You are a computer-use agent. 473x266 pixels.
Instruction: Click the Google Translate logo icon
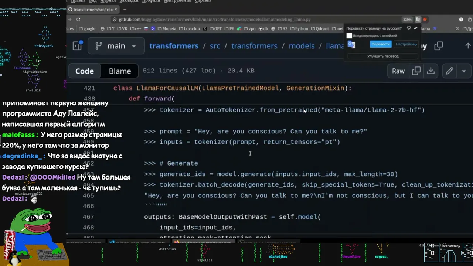351,45
